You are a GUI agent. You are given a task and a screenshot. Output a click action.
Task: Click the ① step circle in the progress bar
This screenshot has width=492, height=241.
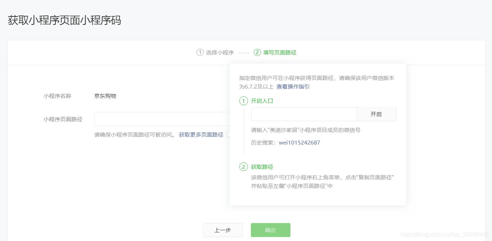199,52
